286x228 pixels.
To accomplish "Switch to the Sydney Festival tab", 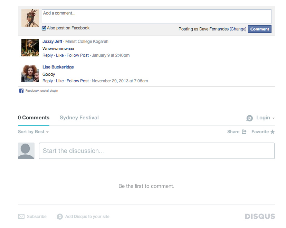I will tap(79, 118).
